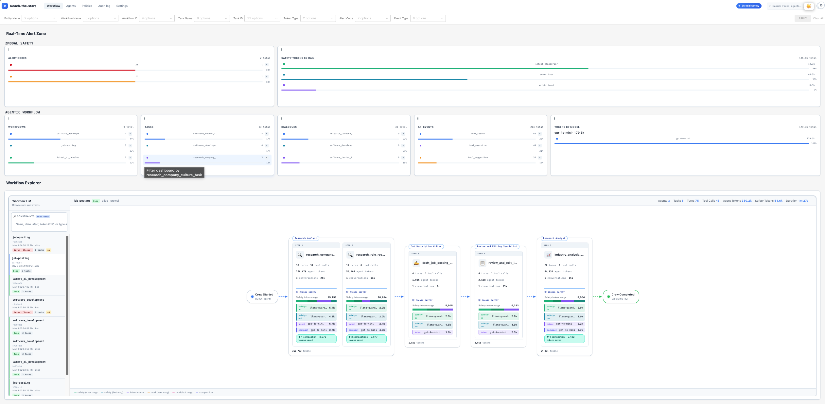Select latest_ai_development run from 02:57:22 PM
Image resolution: width=825 pixels, height=404 pixels.
[x=38, y=285]
